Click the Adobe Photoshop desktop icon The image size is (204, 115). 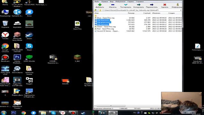17,59
